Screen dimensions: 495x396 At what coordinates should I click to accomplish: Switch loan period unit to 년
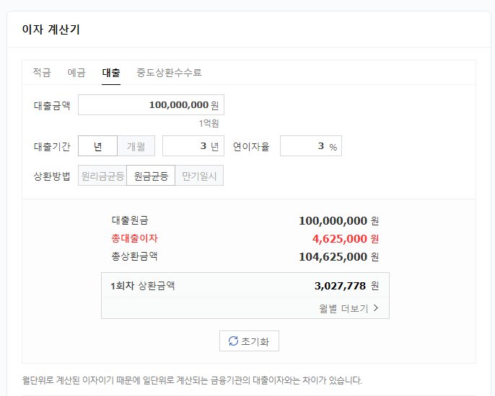pyautogui.click(x=97, y=146)
